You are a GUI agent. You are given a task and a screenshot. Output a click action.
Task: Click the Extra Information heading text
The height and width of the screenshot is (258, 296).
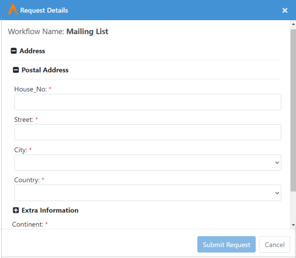pyautogui.click(x=50, y=210)
